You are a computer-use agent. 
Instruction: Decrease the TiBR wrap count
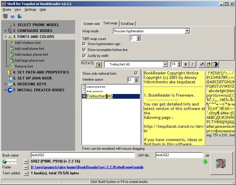click(139, 39)
